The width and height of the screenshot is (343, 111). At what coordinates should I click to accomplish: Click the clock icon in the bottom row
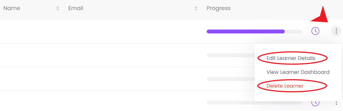coord(315,103)
